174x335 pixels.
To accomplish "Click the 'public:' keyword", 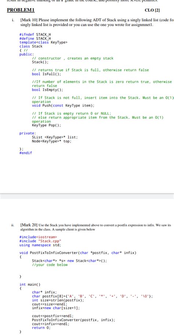I will coord(27,54).
